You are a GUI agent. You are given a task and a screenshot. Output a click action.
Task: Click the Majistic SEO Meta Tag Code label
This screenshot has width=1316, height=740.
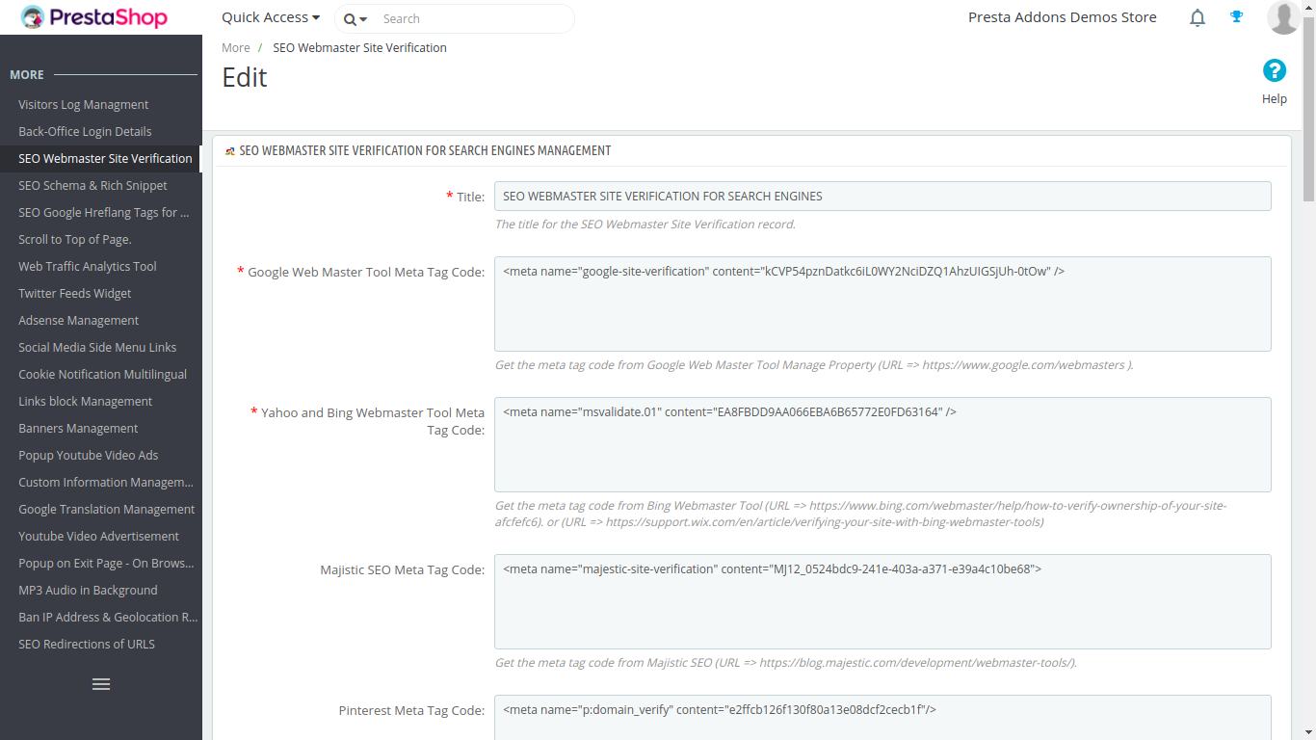click(403, 569)
